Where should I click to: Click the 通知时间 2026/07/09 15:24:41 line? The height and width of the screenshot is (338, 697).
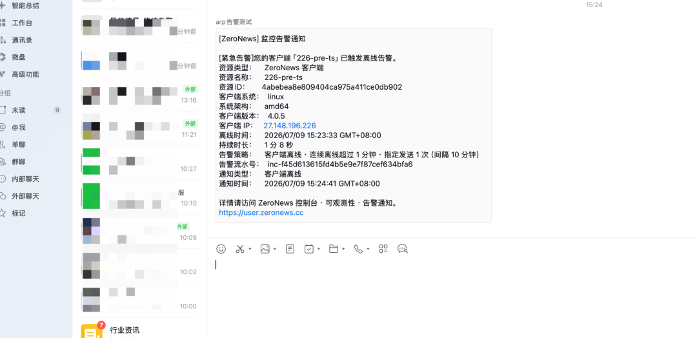pos(299,184)
